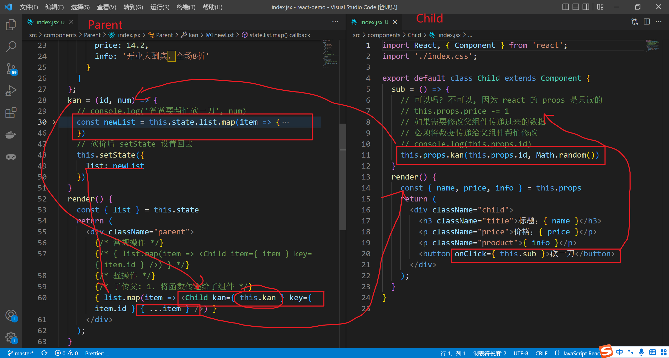Toggle secondary side bar layout icon
The image size is (669, 358).
click(x=586, y=7)
